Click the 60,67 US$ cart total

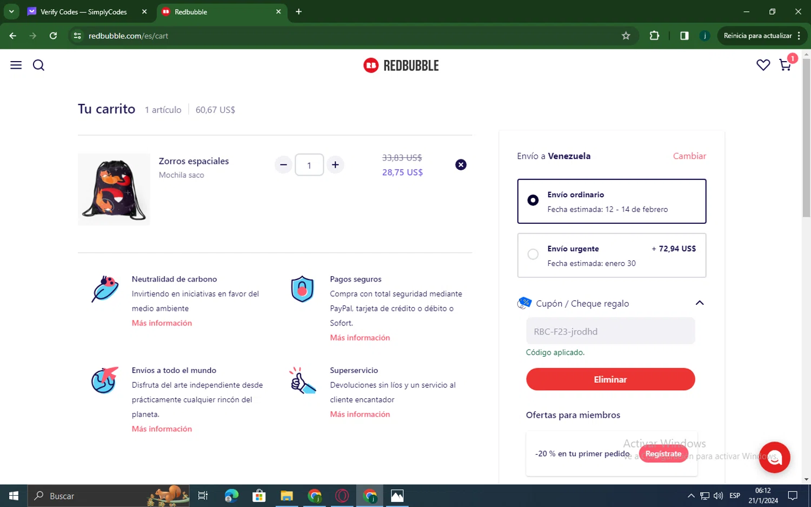coord(215,110)
